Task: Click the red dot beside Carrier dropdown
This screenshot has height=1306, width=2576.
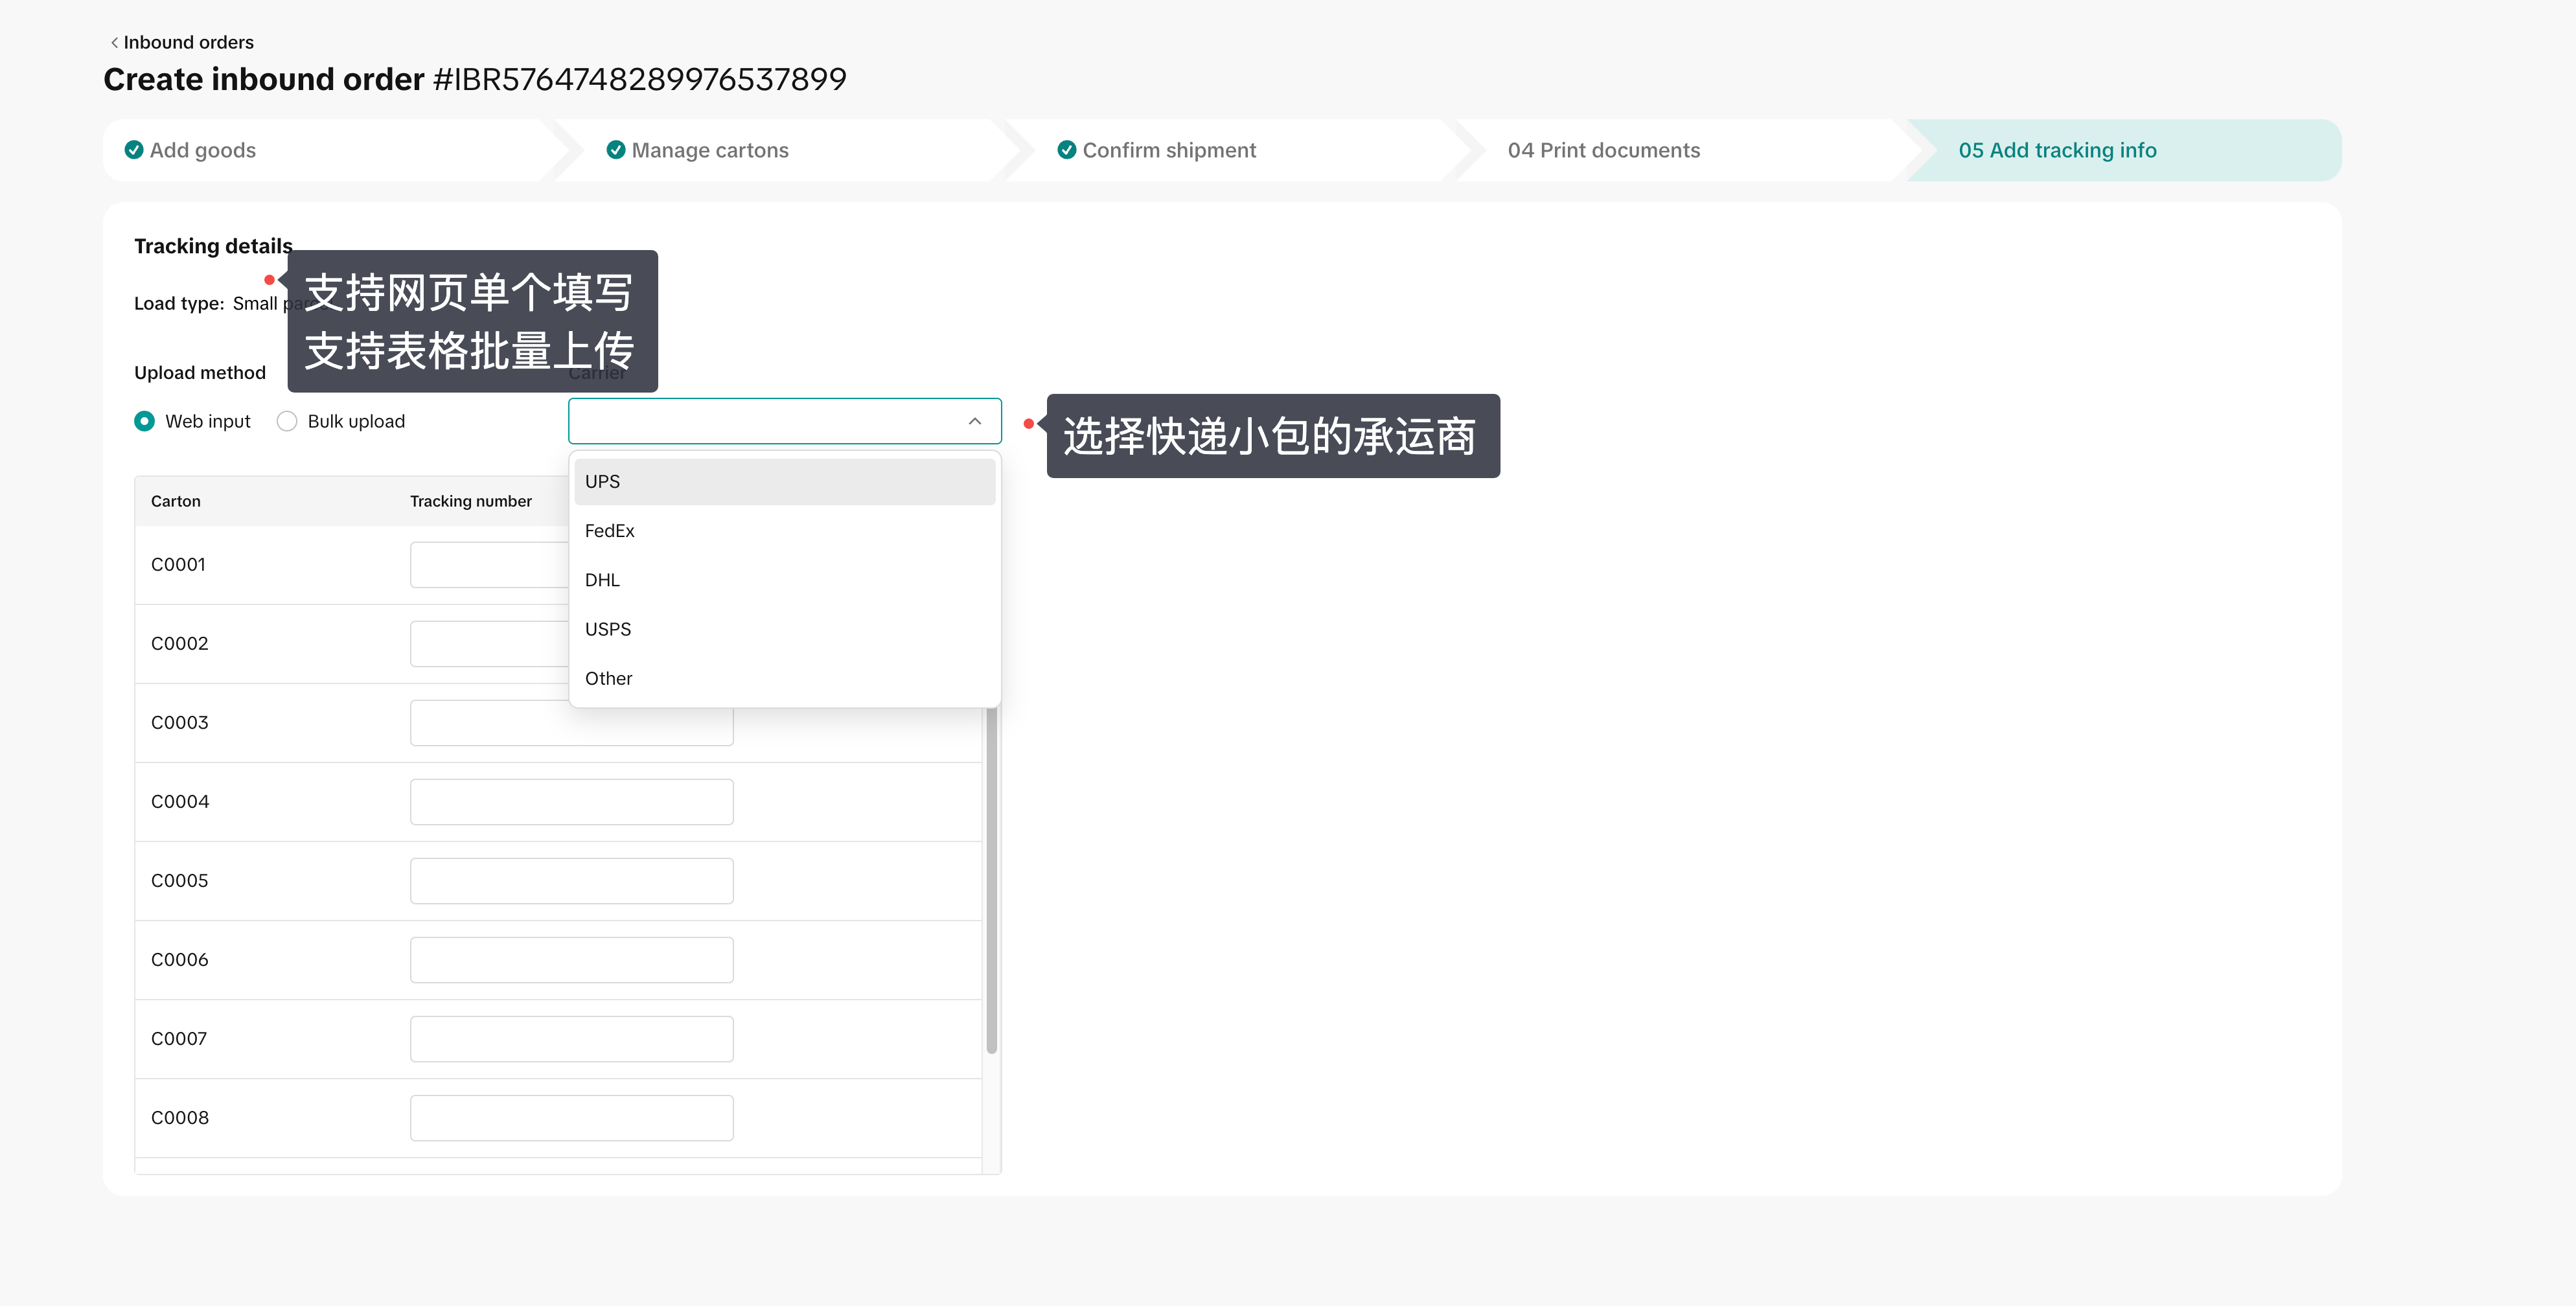Action: (1028, 424)
